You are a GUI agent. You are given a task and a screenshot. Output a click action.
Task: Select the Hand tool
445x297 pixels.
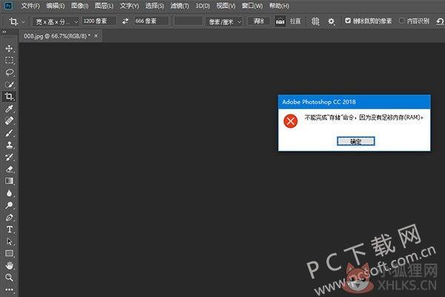point(9,266)
